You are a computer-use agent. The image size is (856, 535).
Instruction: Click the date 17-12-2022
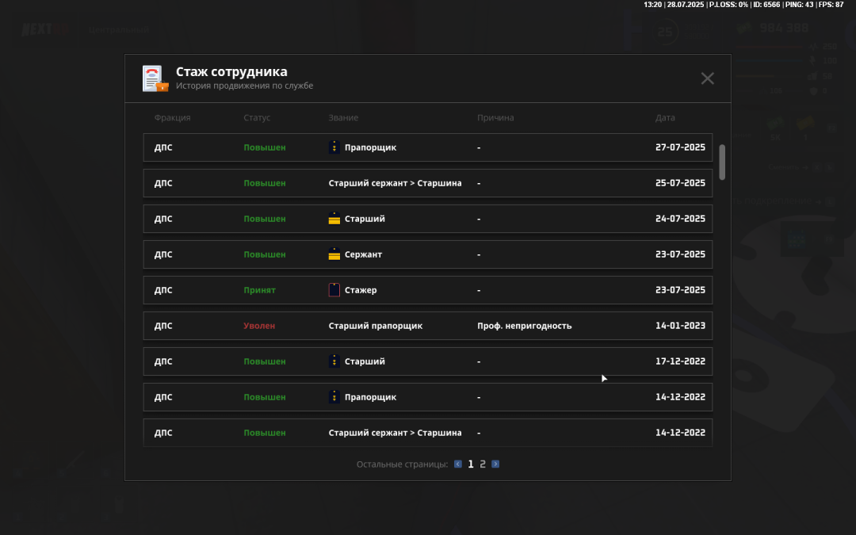point(680,361)
